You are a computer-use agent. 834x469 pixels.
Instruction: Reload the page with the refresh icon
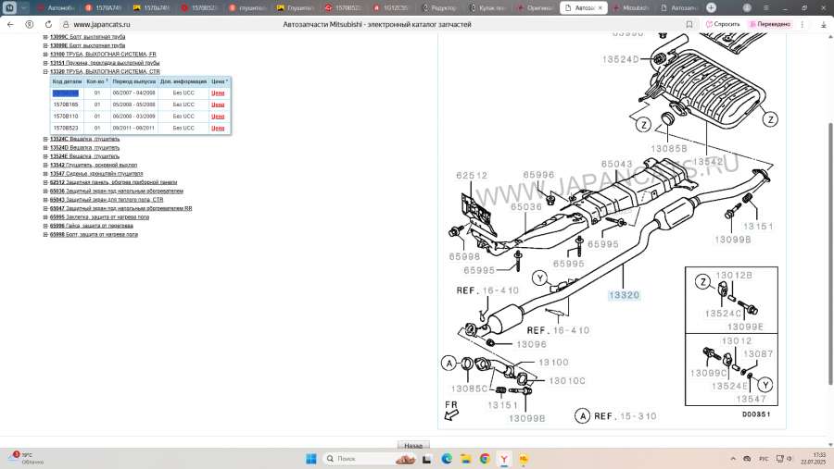[48, 24]
